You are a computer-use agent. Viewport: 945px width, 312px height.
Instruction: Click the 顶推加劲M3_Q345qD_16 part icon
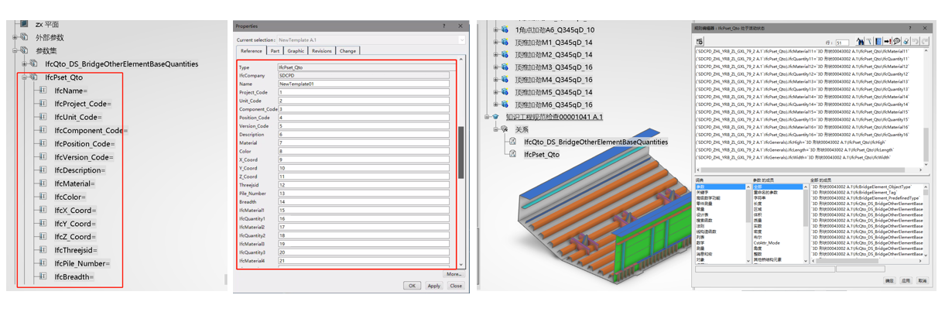(504, 67)
